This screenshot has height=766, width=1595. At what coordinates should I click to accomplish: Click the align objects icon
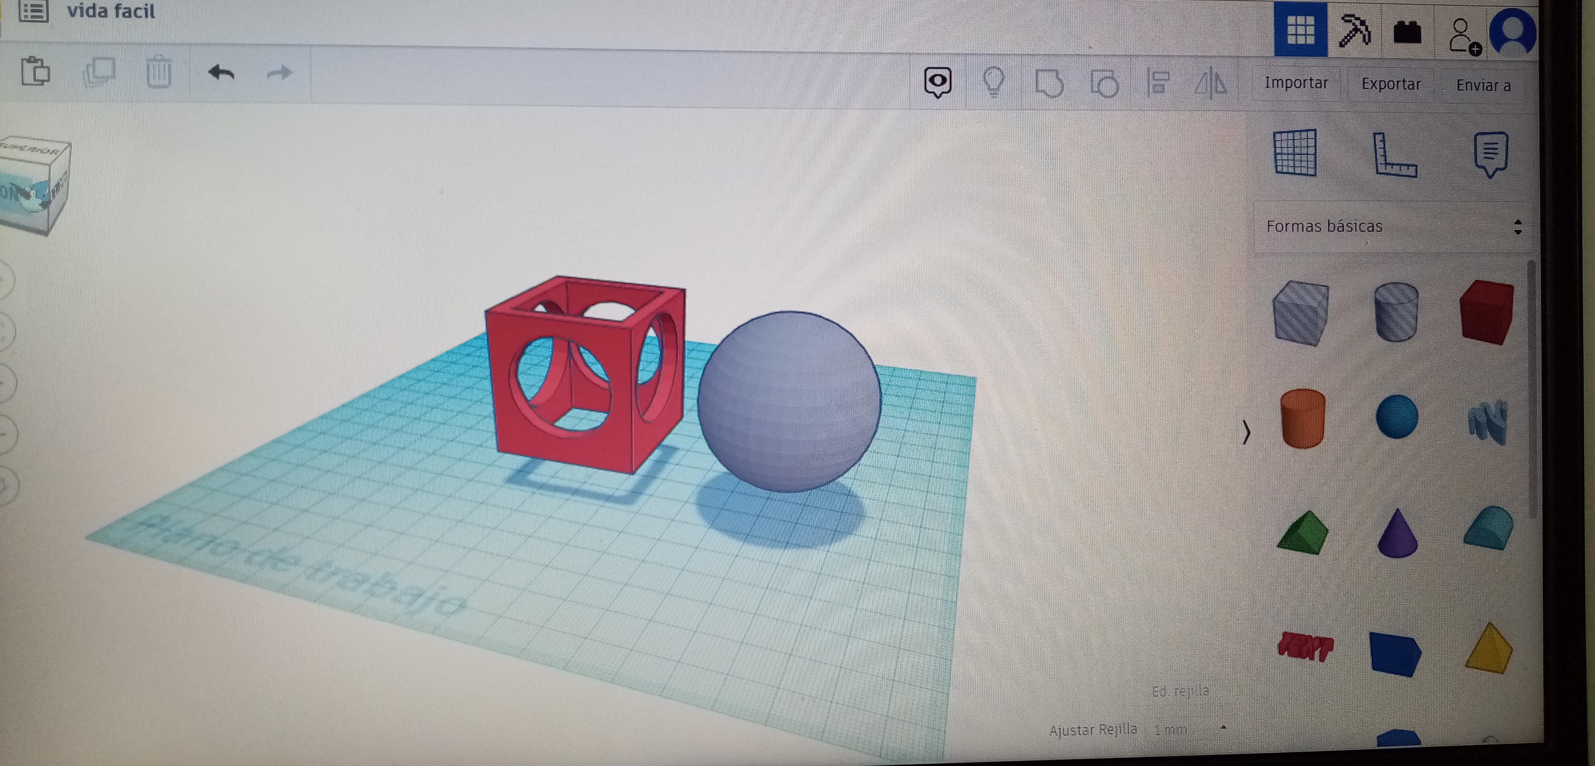pos(1157,83)
